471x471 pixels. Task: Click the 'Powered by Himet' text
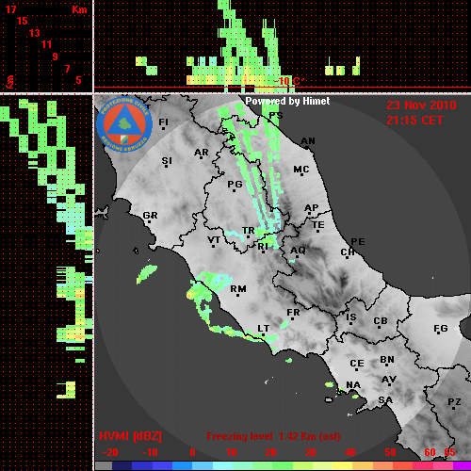click(287, 101)
